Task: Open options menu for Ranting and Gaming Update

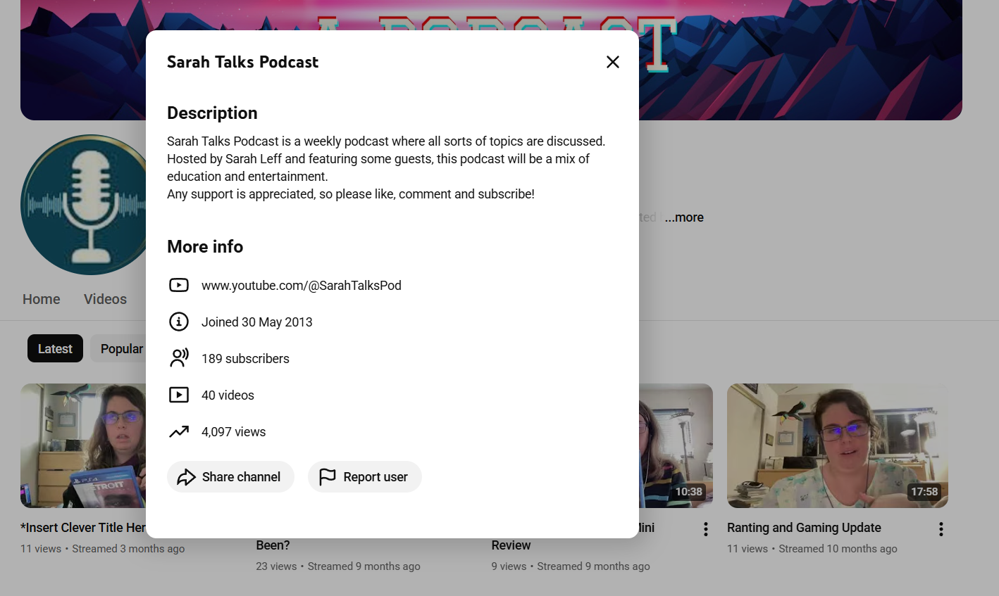Action: 941,529
